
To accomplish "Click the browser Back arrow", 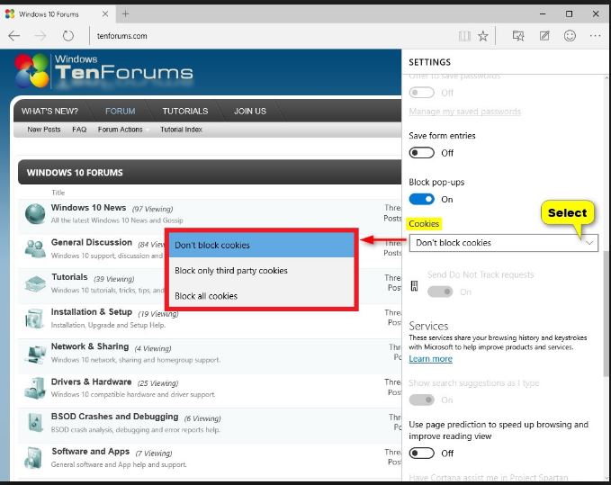I will (x=14, y=36).
